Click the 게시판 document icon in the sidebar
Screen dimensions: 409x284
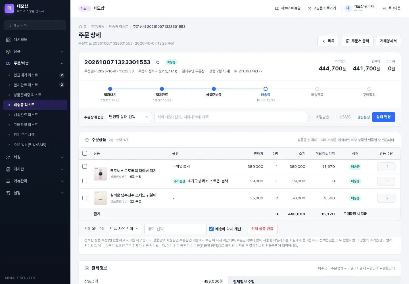(x=8, y=169)
